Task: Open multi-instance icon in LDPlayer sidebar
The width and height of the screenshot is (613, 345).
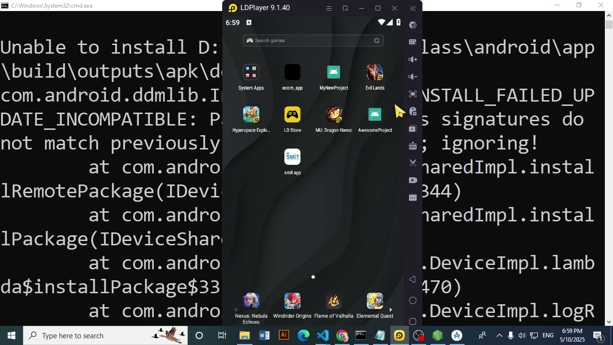Action: click(x=413, y=128)
